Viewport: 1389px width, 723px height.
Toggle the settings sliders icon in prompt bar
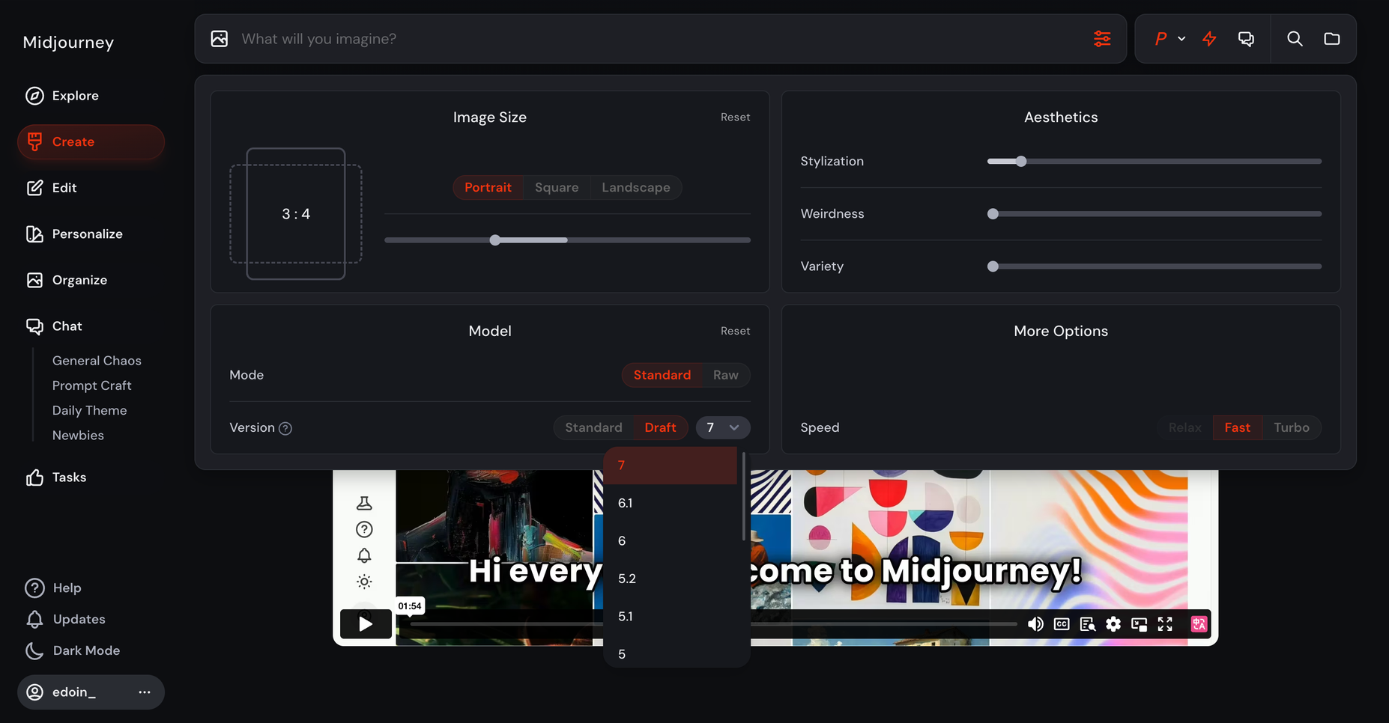pos(1101,39)
